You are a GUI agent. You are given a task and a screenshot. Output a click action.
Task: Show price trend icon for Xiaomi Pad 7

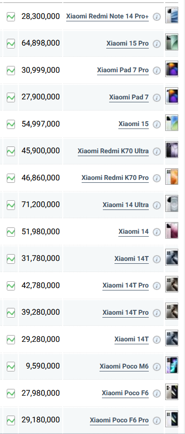(x=11, y=97)
